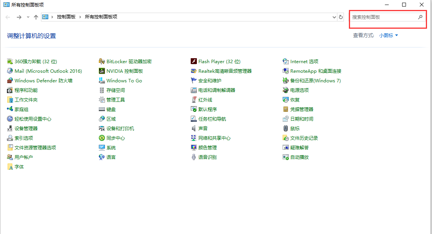Open the 恢复 link
This screenshot has height=234, width=432.
[295, 100]
